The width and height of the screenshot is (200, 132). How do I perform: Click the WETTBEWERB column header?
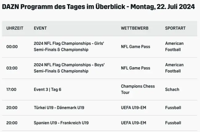pyautogui.click(x=134, y=28)
